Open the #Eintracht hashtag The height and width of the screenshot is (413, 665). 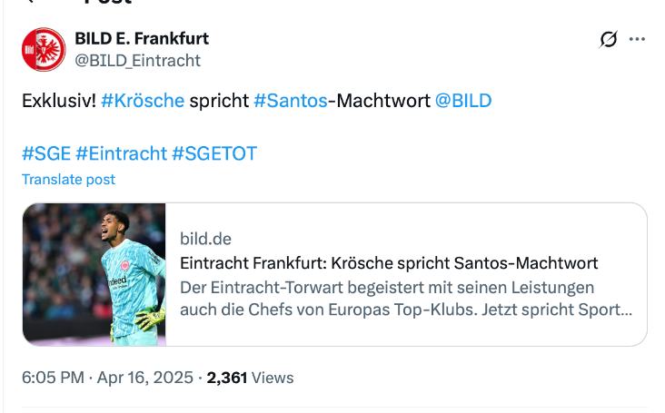pyautogui.click(x=123, y=153)
